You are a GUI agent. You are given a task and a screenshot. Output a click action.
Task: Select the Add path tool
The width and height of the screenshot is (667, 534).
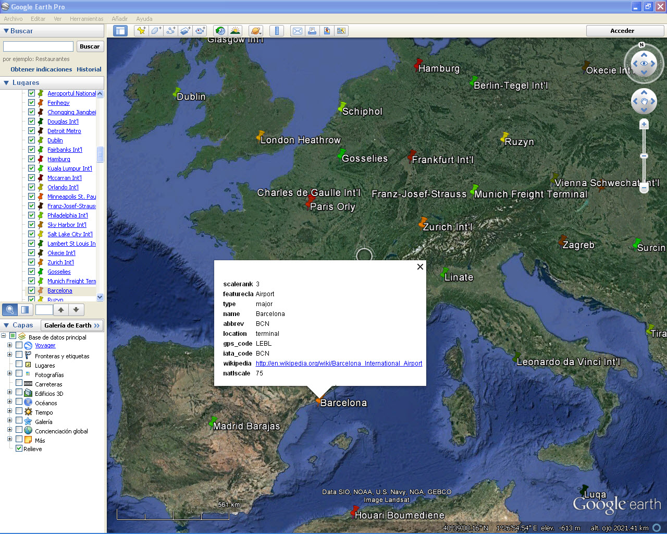coord(170,31)
